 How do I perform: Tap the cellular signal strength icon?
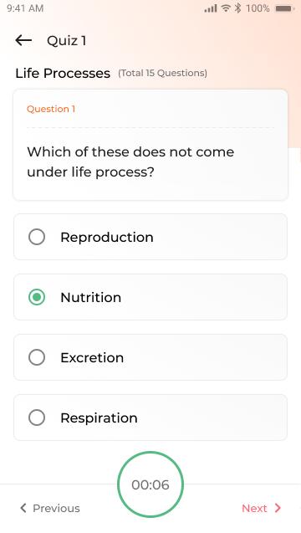211,8
